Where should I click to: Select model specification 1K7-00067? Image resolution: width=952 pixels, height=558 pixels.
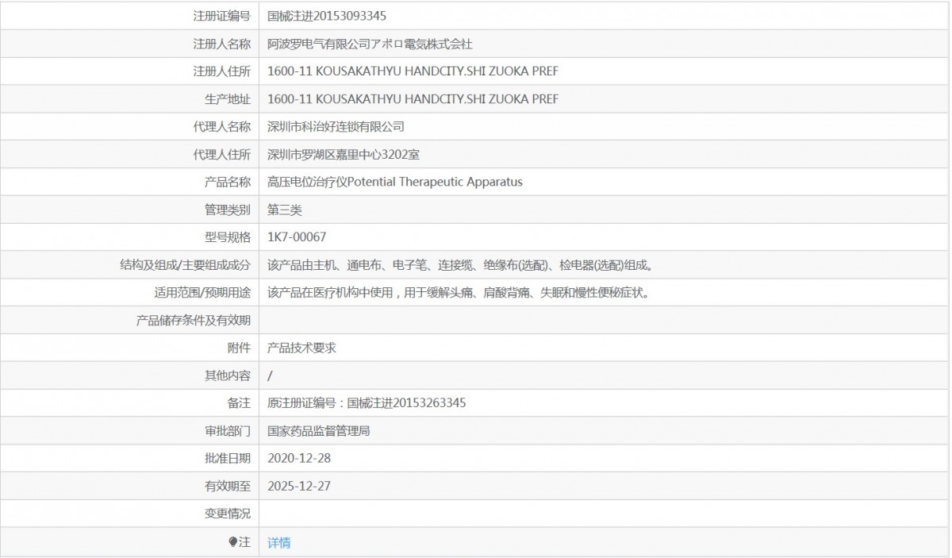click(x=297, y=237)
